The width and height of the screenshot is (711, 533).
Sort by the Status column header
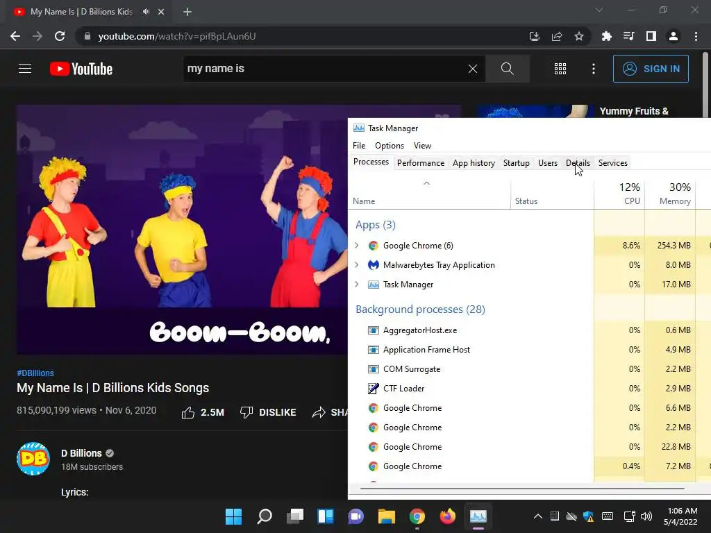click(x=552, y=194)
